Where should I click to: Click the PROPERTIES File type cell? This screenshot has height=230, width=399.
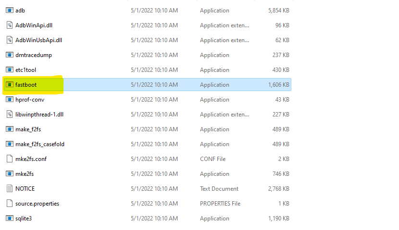[220, 204]
